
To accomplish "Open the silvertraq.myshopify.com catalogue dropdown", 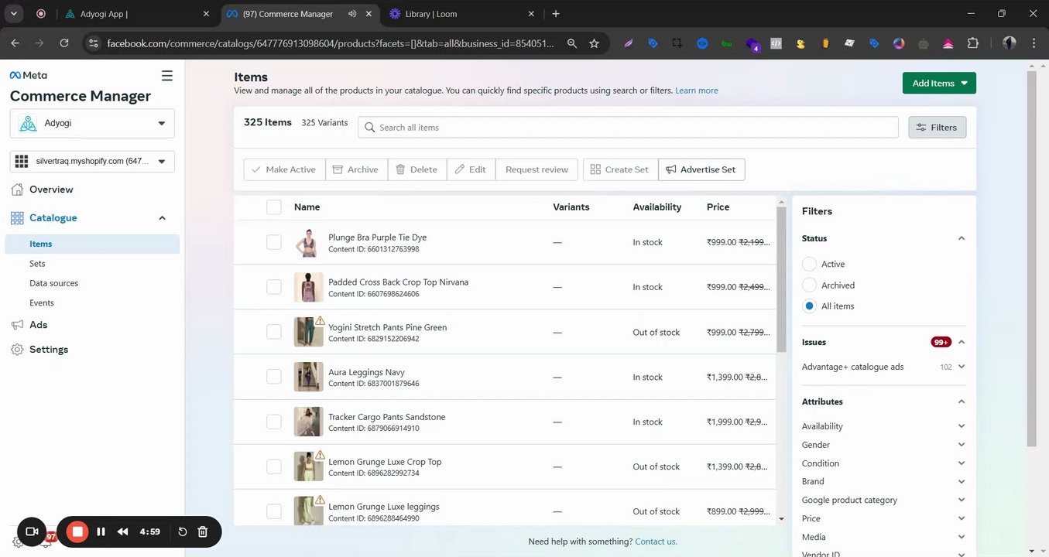I will click(x=92, y=161).
